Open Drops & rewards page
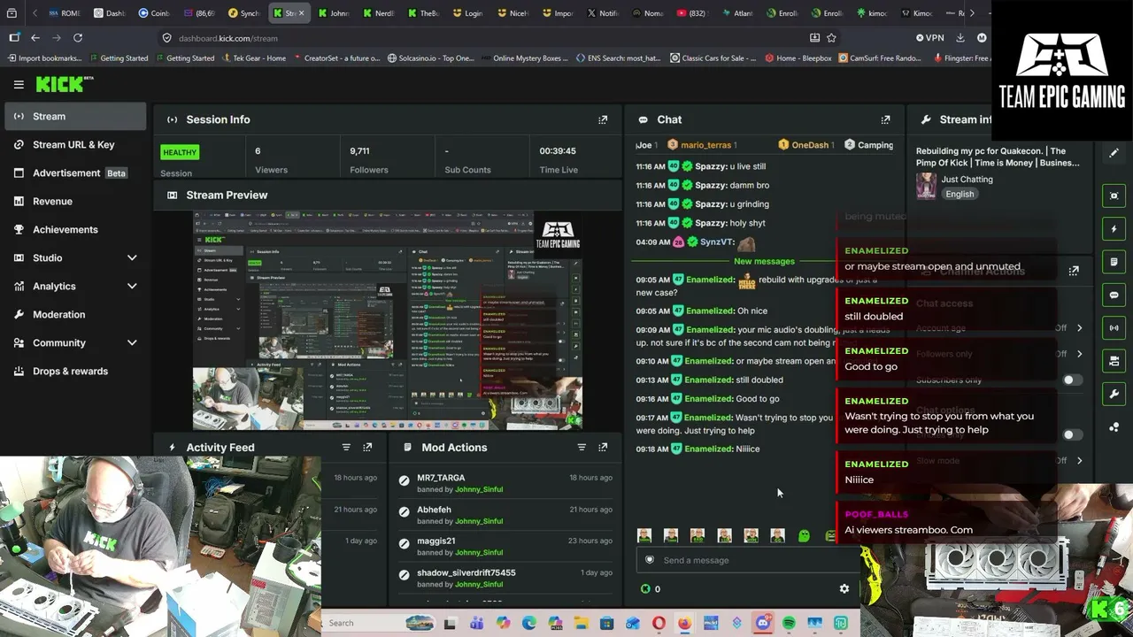The width and height of the screenshot is (1133, 637). pyautogui.click(x=75, y=371)
